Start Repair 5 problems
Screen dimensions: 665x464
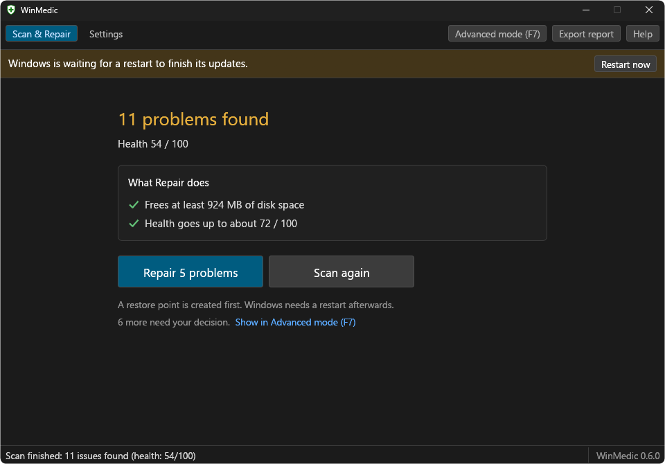pyautogui.click(x=190, y=271)
